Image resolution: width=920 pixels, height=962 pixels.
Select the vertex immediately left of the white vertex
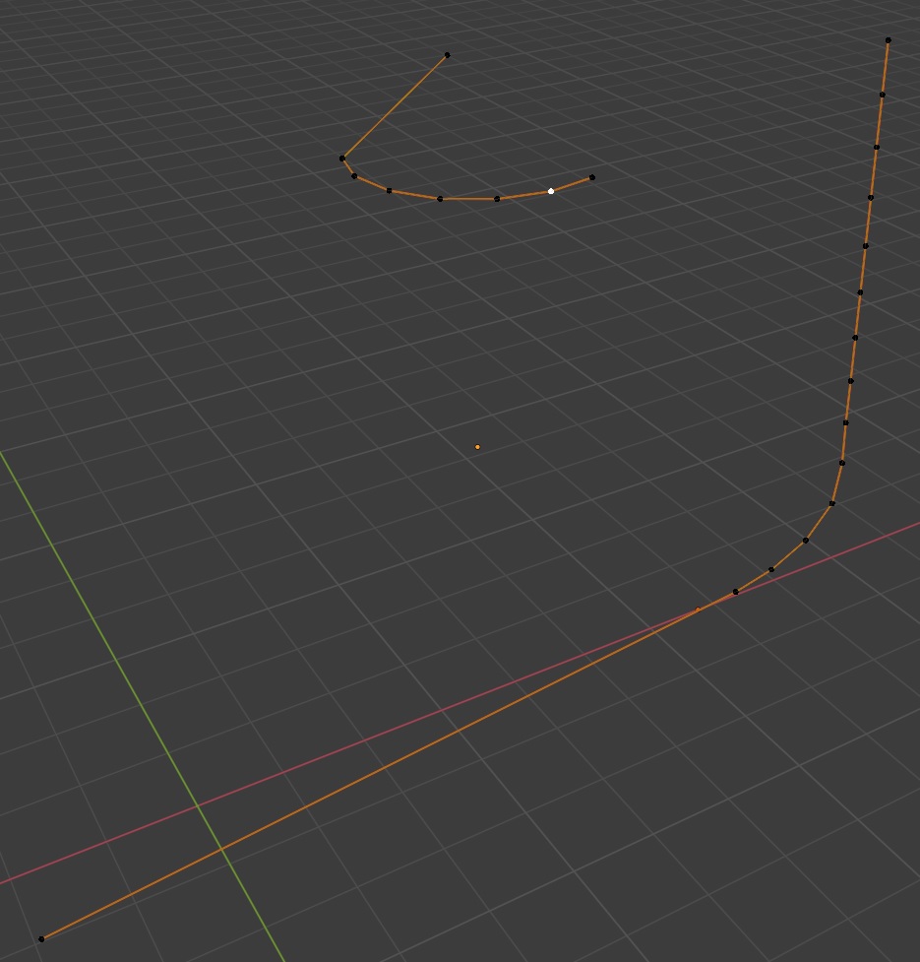(497, 199)
